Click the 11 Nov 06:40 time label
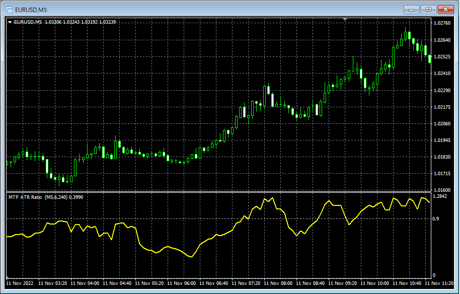 coord(213,283)
